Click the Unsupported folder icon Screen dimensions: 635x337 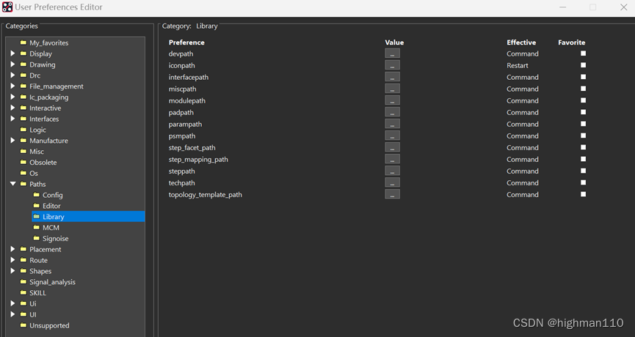(x=23, y=325)
